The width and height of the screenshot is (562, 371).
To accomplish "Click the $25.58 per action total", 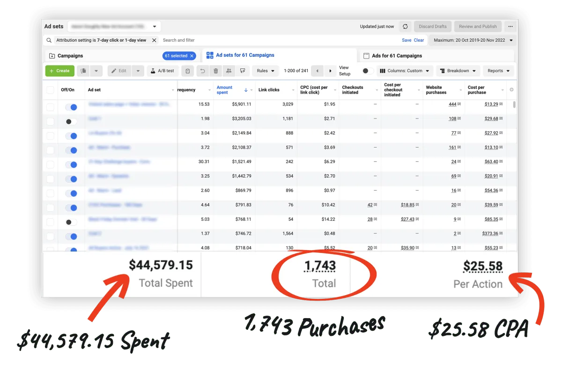I will [483, 267].
